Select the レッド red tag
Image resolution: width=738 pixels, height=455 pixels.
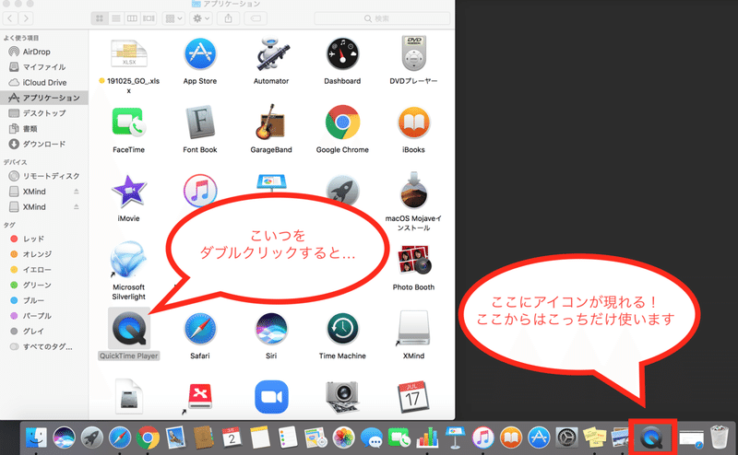pos(43,239)
